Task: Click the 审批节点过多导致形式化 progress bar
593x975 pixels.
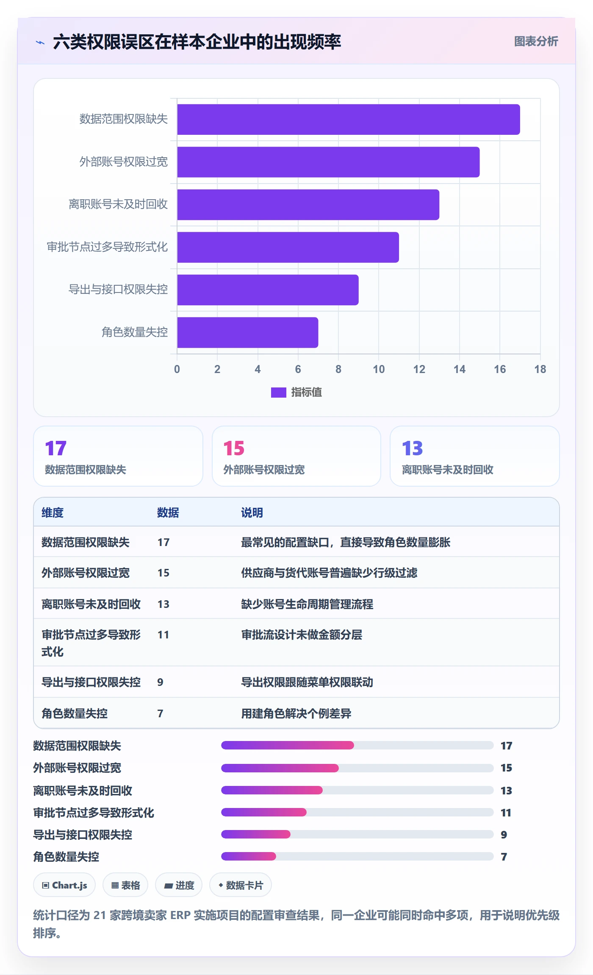Action: point(357,812)
